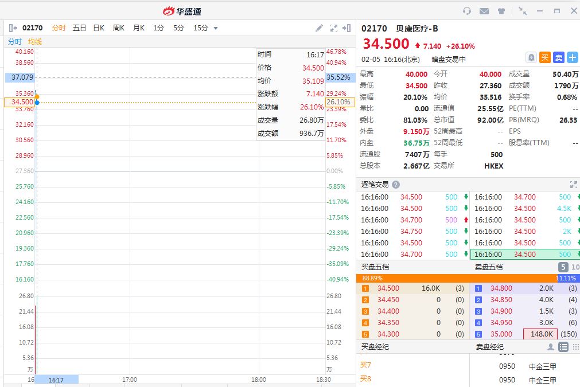Switch order book to 5 levels

point(563,267)
